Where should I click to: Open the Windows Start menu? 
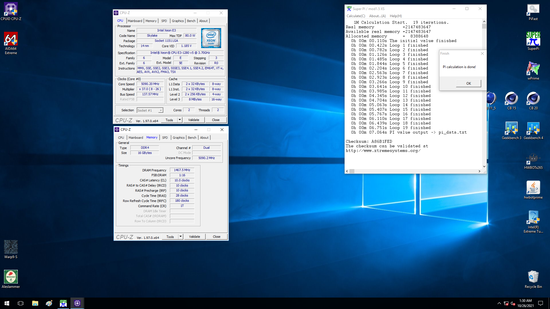[x=7, y=303]
